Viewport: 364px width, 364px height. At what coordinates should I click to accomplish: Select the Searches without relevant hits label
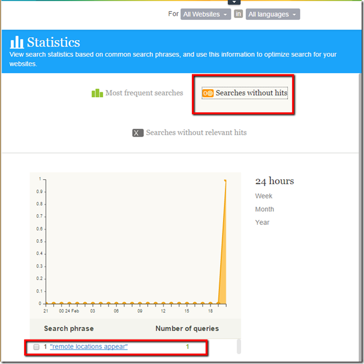point(196,133)
